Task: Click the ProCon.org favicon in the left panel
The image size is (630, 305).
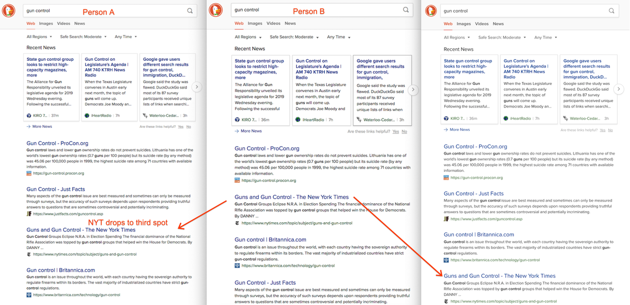Action: [x=29, y=173]
